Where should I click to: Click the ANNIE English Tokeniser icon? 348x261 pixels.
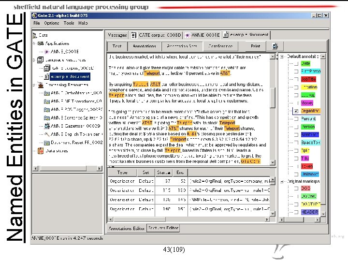coord(47,134)
